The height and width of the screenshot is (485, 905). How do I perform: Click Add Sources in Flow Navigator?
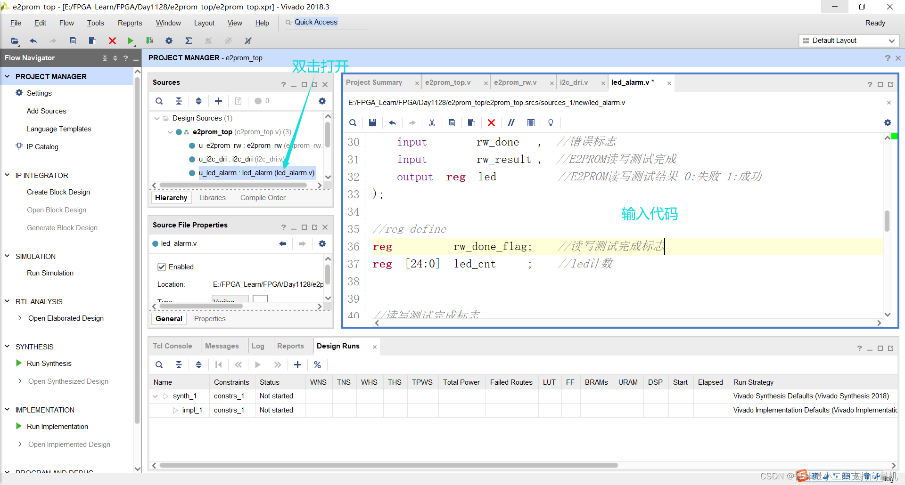coord(46,111)
